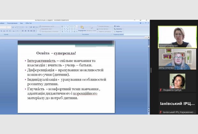198x134 pixels.
Task: Select the star shape in the gallery
Action: (x=74, y=31)
